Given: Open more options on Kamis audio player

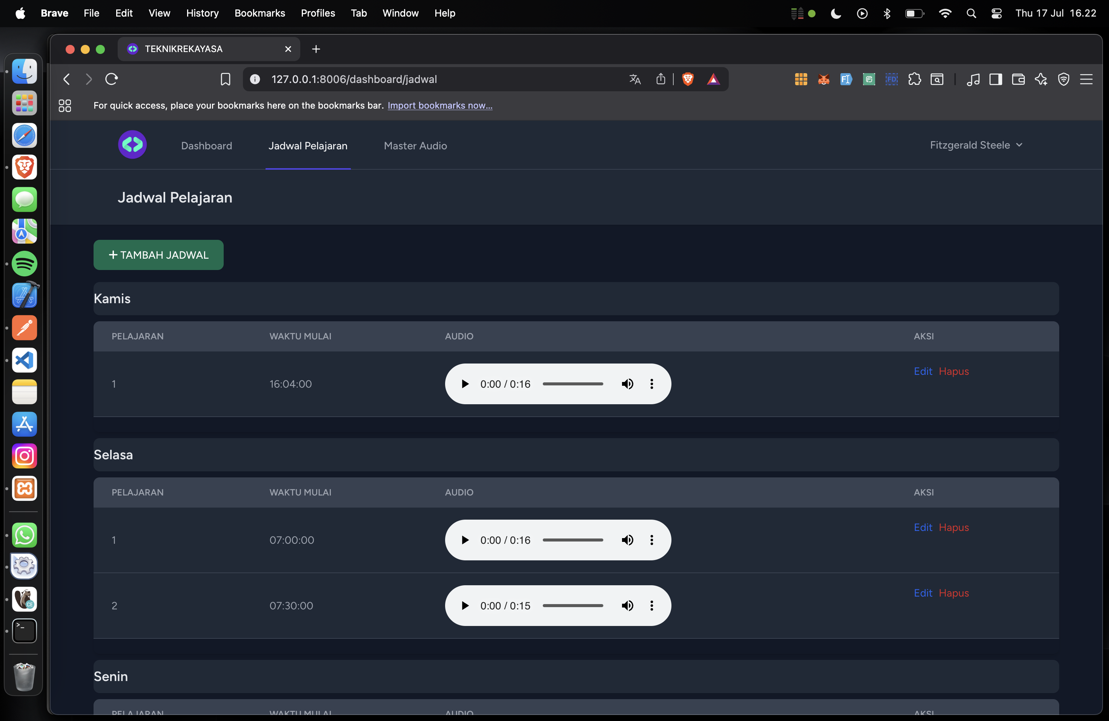Looking at the screenshot, I should [651, 384].
